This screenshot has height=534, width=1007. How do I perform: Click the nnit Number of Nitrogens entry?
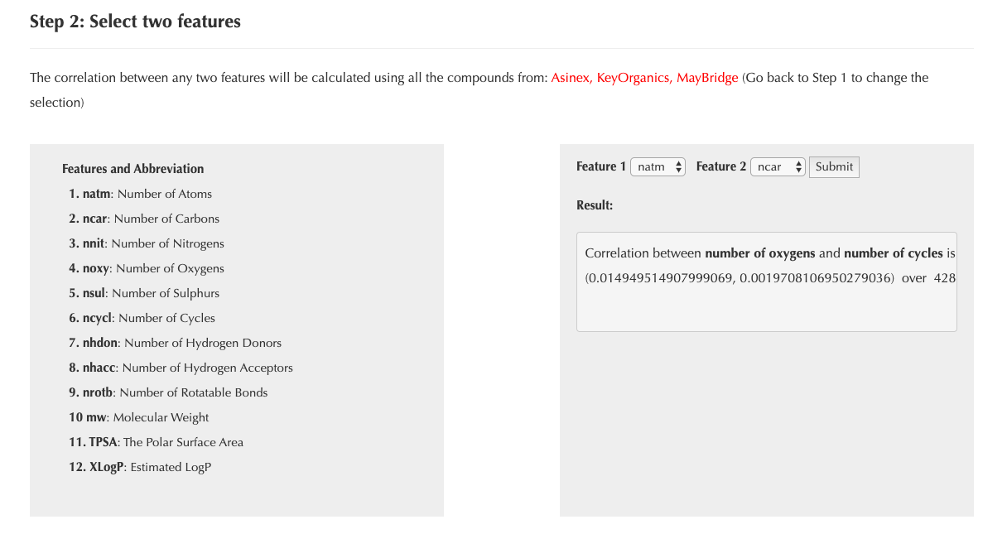pos(147,243)
